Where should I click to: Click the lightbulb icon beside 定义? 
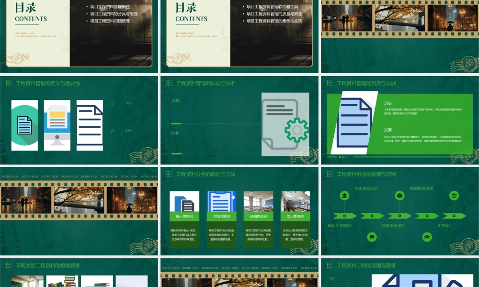coord(113,103)
